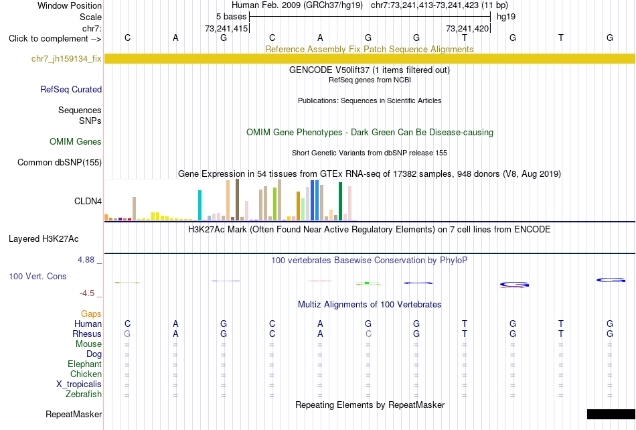
Task: Click 'Short Genetic Variants from dbSNP release 155'
Action: [370, 153]
